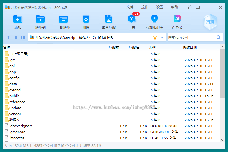The width and height of the screenshot is (228, 152).
Task: Open the 图片压缩 image compression tool
Action: (109, 19)
